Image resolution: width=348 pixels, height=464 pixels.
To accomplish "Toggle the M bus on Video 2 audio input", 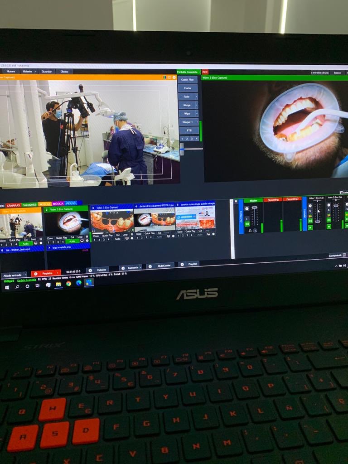I will [x=329, y=227].
